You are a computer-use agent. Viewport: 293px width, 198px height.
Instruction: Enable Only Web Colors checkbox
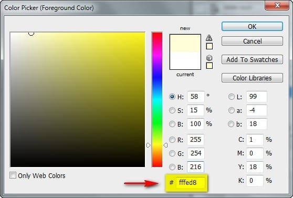click(13, 175)
